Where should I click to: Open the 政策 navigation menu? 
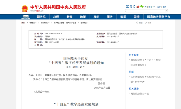point(83,17)
